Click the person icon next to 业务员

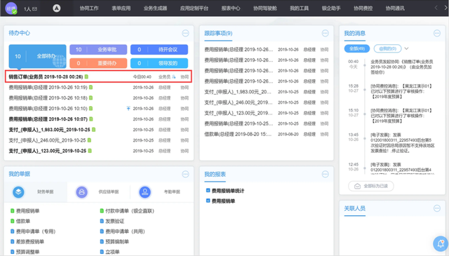click(x=173, y=76)
